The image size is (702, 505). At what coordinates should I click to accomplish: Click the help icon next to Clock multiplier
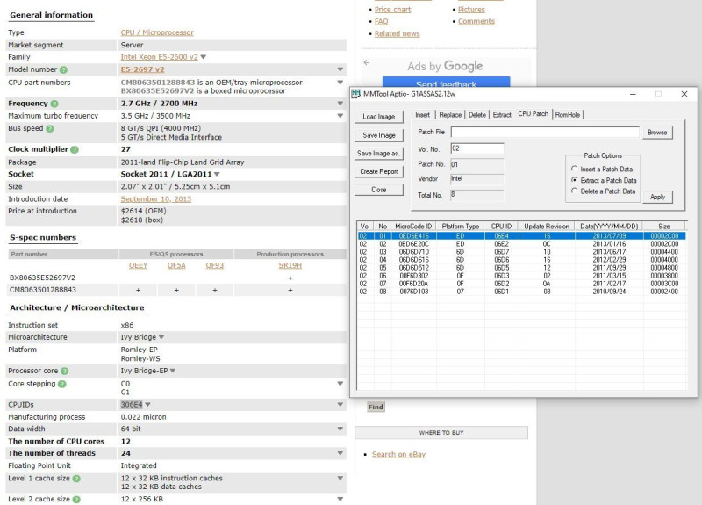coord(75,149)
